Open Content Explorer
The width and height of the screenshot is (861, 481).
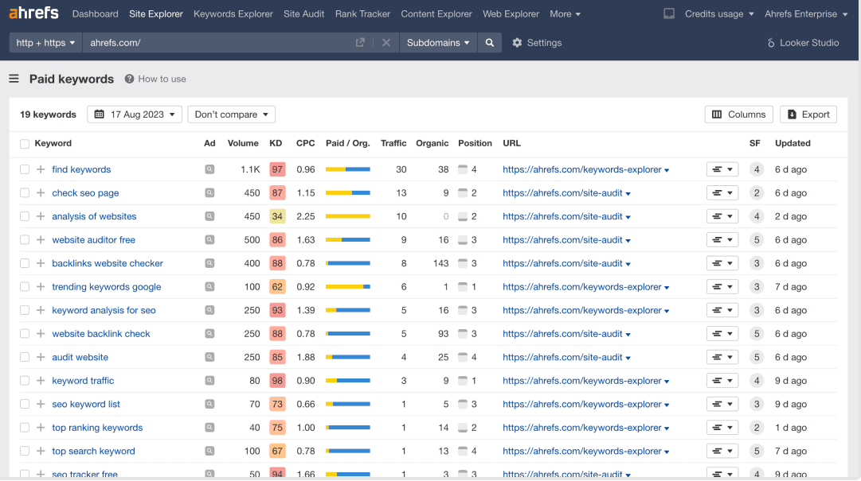436,14
